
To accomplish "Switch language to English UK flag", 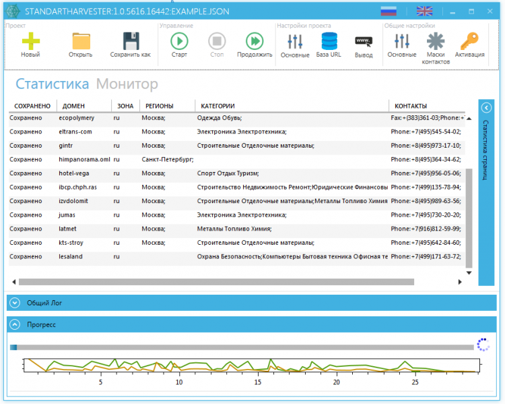I will pyautogui.click(x=424, y=11).
